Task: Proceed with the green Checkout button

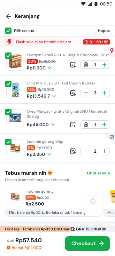Action: 87,244
